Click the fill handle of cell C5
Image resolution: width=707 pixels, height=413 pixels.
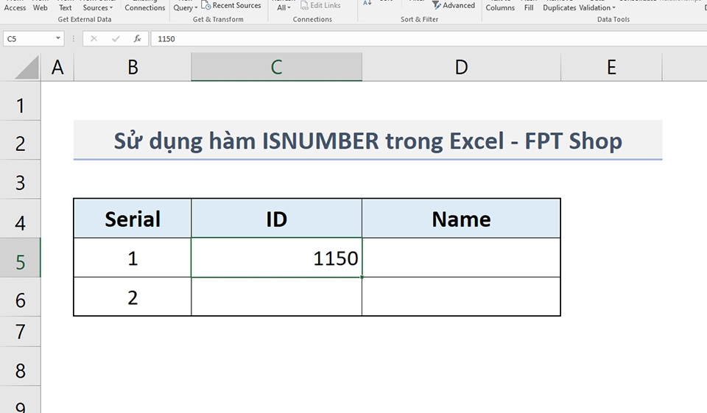[362, 277]
